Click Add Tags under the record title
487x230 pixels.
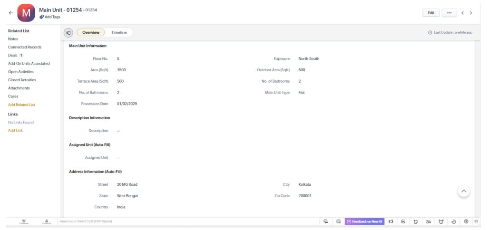52,17
